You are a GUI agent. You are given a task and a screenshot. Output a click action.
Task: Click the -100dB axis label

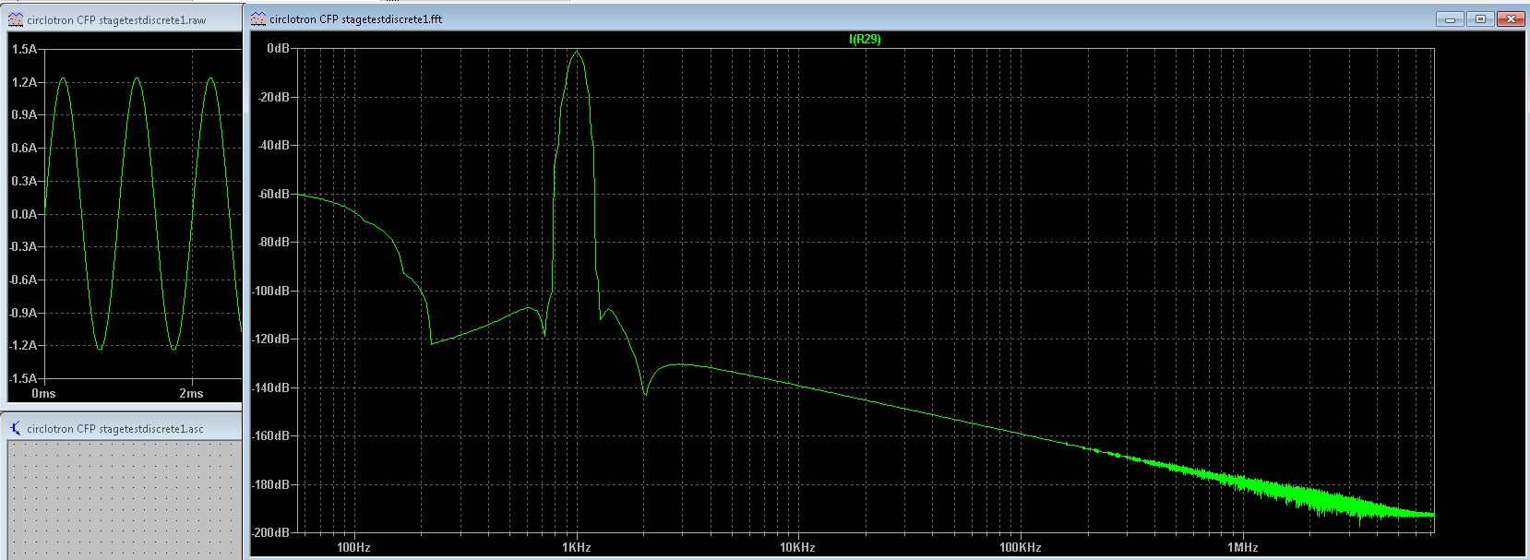tap(271, 291)
